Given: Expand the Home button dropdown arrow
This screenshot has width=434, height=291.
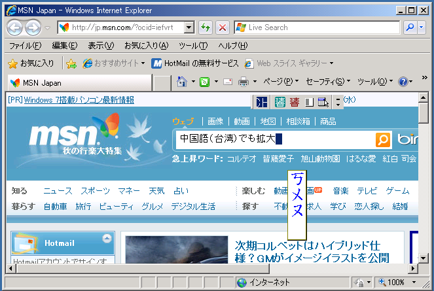Looking at the screenshot, I should [x=194, y=82].
